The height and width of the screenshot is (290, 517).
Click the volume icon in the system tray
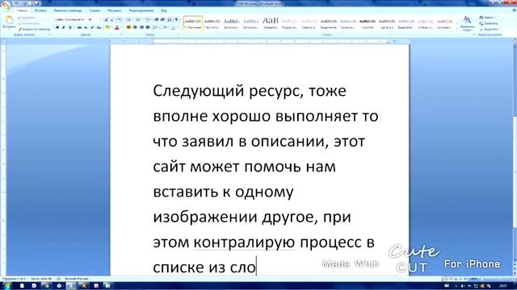[x=463, y=286]
